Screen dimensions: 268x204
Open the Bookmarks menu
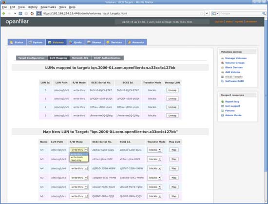pyautogui.click(x=48, y=7)
